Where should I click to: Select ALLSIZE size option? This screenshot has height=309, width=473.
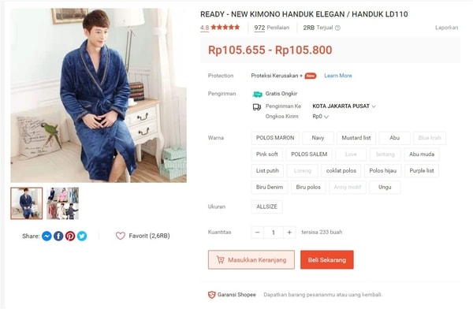point(266,207)
